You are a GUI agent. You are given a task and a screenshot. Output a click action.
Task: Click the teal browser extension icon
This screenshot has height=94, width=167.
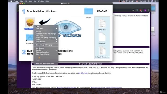click(137, 10)
